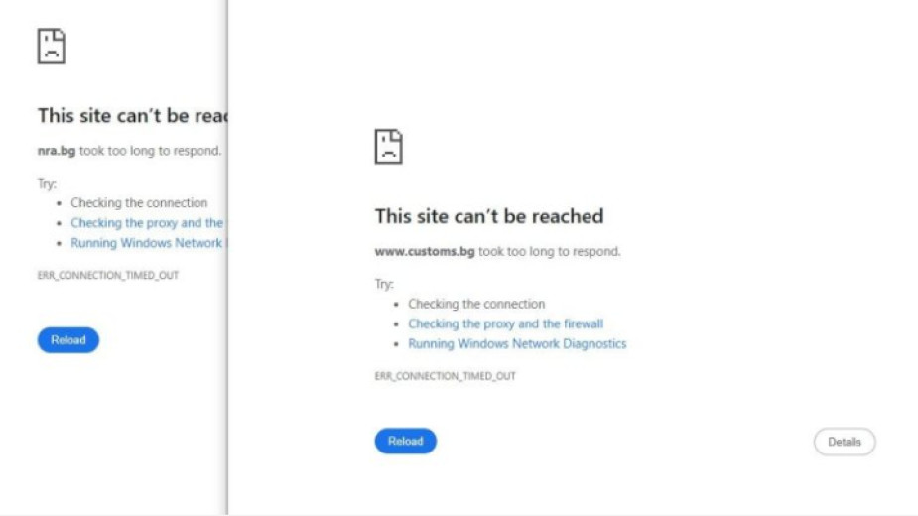Image resolution: width=918 pixels, height=516 pixels.
Task: Click the cut-off 'This site can't be rea' heading
Action: 132,115
